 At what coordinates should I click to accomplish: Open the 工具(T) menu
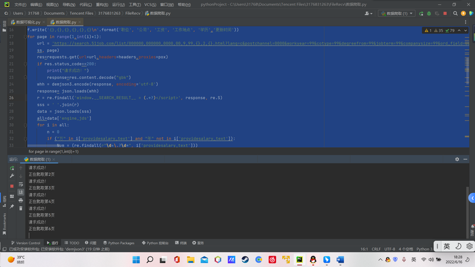pyautogui.click(x=135, y=5)
